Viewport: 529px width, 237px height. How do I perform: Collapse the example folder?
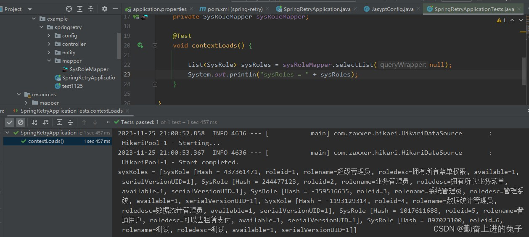tap(34, 19)
